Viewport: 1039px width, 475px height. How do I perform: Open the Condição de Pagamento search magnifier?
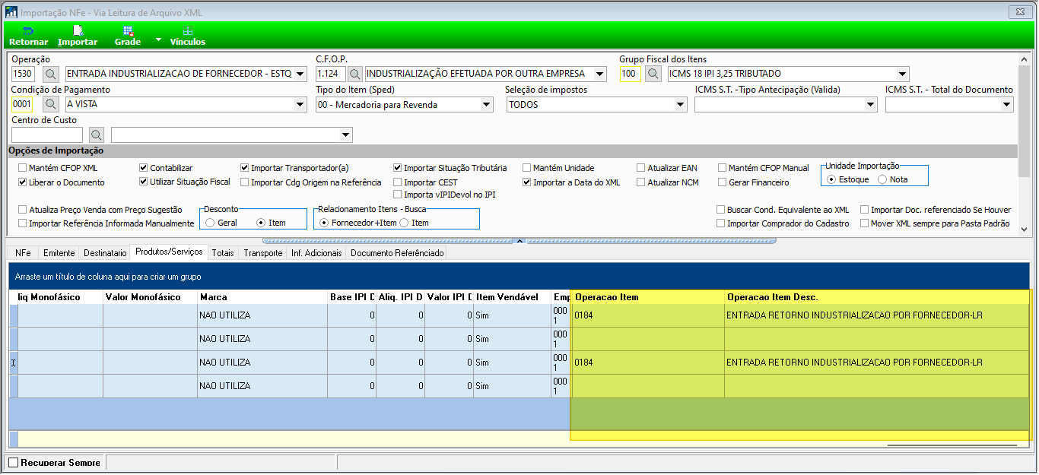pyautogui.click(x=50, y=104)
